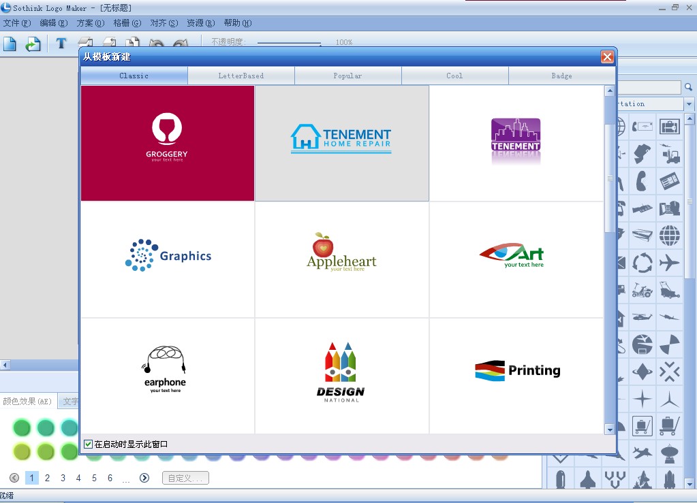Choose the Printing logo template

(516, 376)
